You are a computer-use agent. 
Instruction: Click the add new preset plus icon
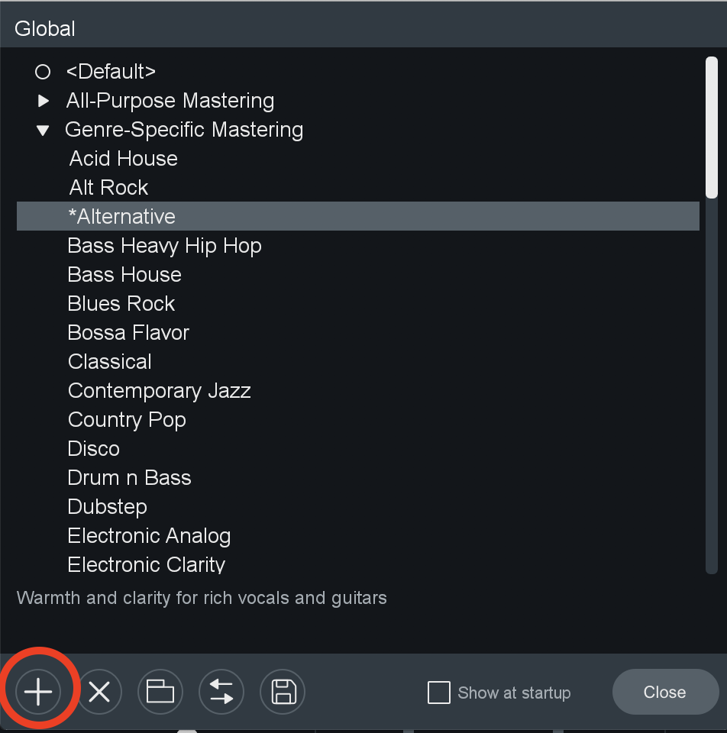(x=38, y=692)
